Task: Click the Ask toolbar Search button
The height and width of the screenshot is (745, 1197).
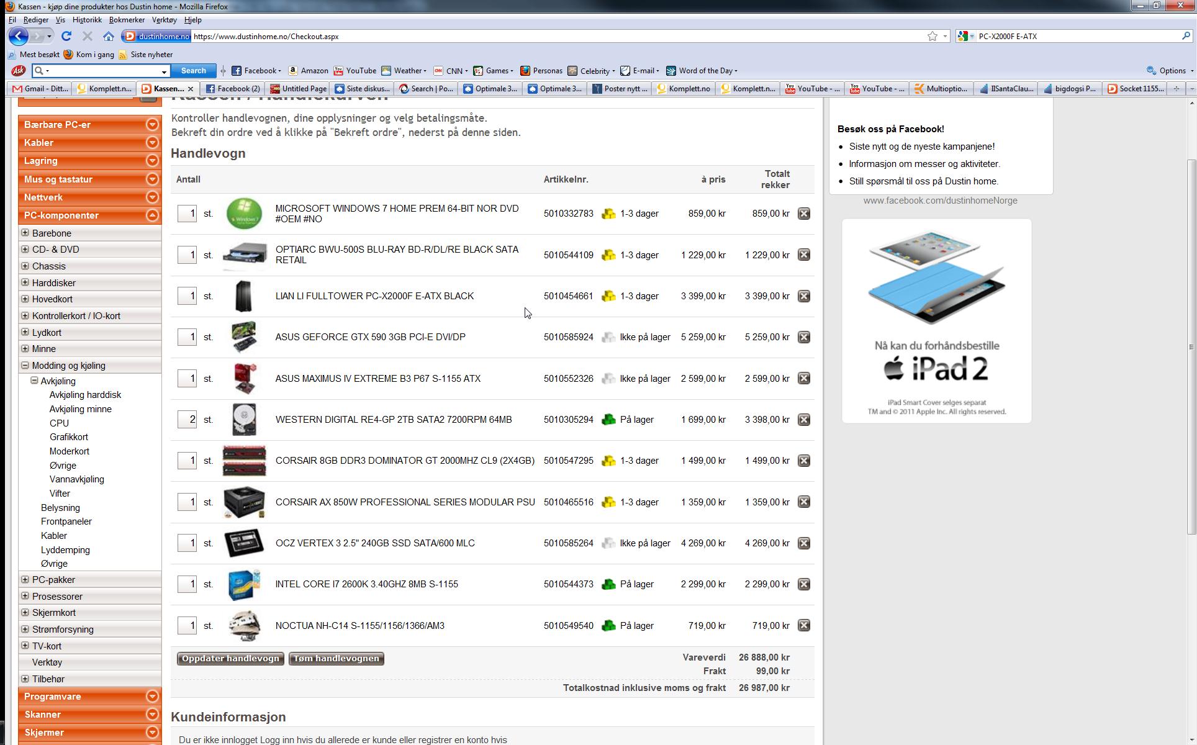Action: [194, 71]
